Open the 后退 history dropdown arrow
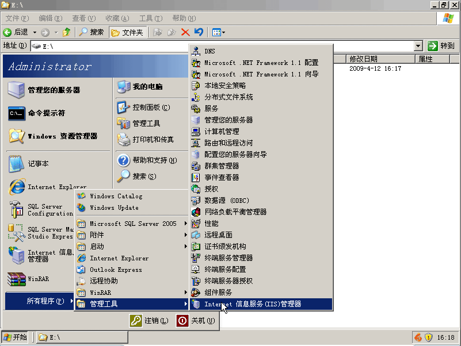 [x=35, y=32]
